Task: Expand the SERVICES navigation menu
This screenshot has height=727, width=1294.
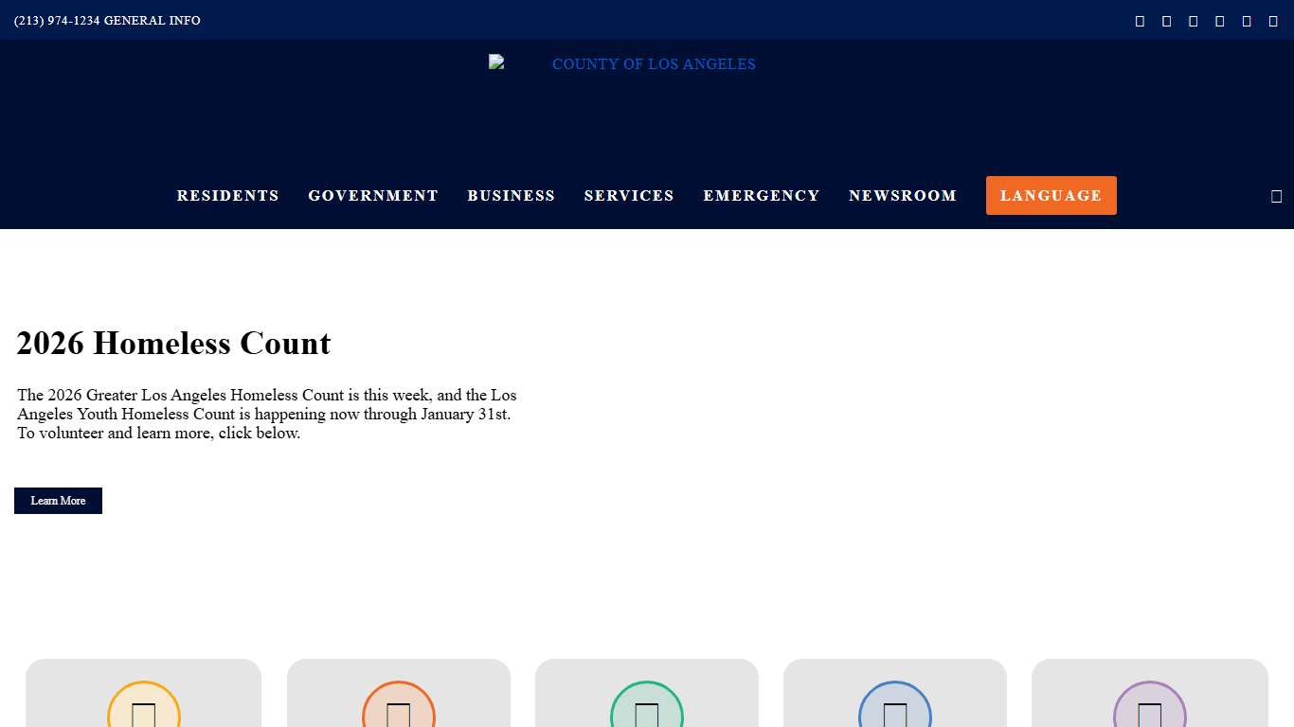Action: point(629,195)
